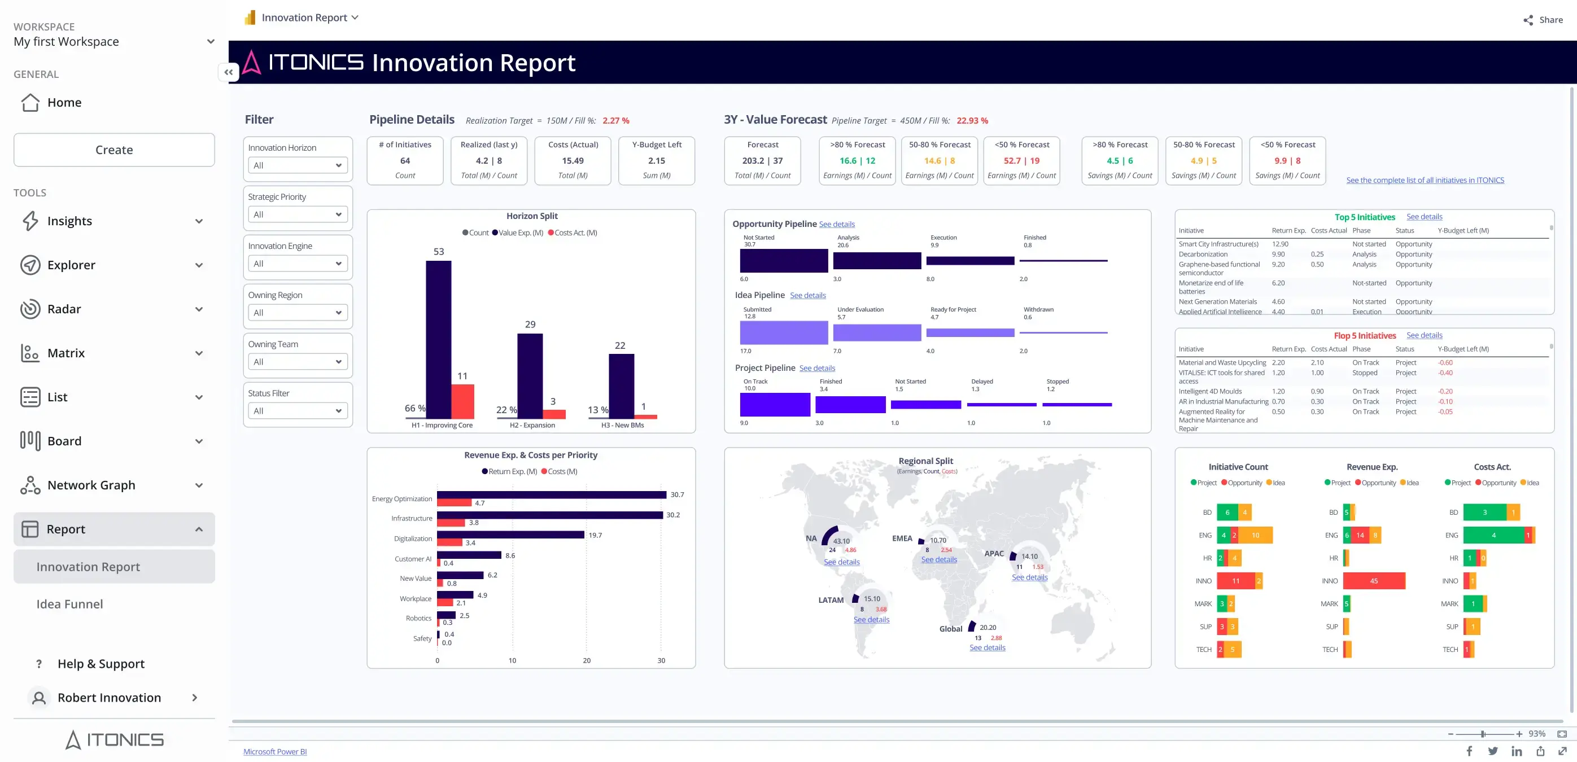
Task: Collapse the Report section in sidebar
Action: coord(199,529)
